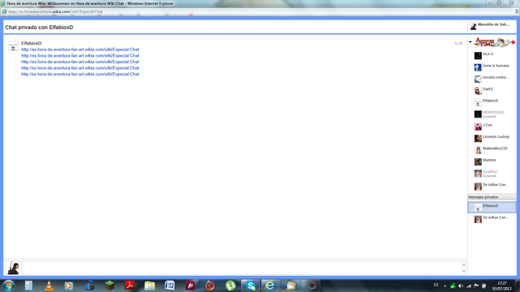Image resolution: width=520 pixels, height=292 pixels.
Task: Collapse the user list arrow by wiki logo
Action: 470,42
